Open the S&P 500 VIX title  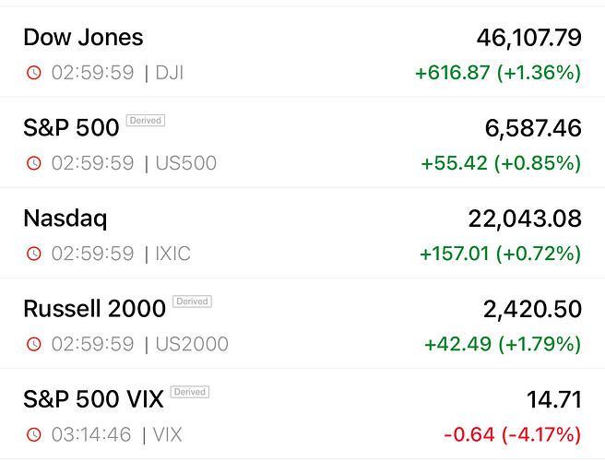[93, 398]
